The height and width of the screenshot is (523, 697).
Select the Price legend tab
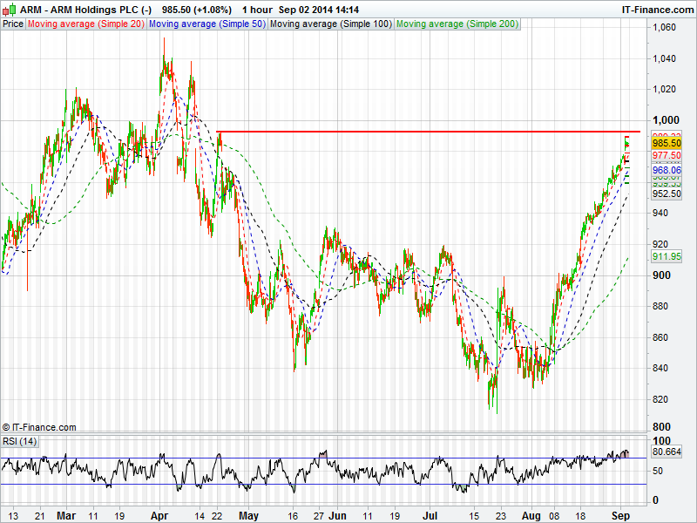[13, 24]
